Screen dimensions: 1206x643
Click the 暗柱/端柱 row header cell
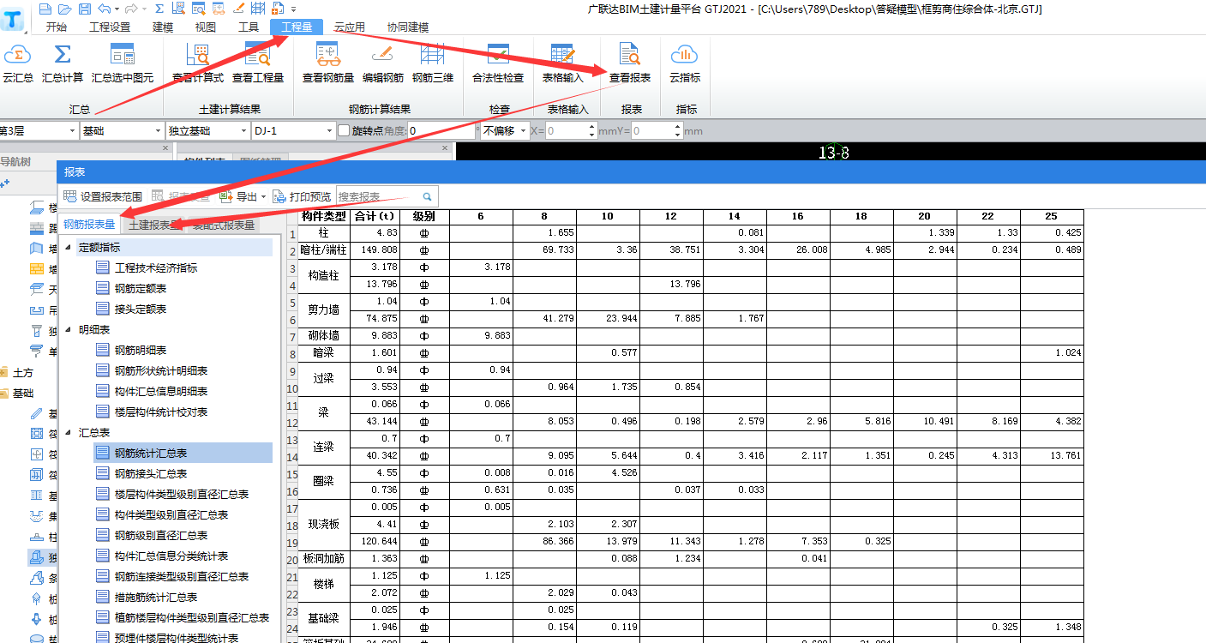coord(324,250)
